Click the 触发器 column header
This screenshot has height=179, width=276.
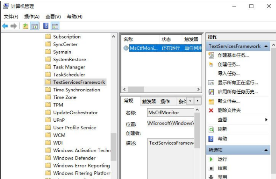pos(192,39)
